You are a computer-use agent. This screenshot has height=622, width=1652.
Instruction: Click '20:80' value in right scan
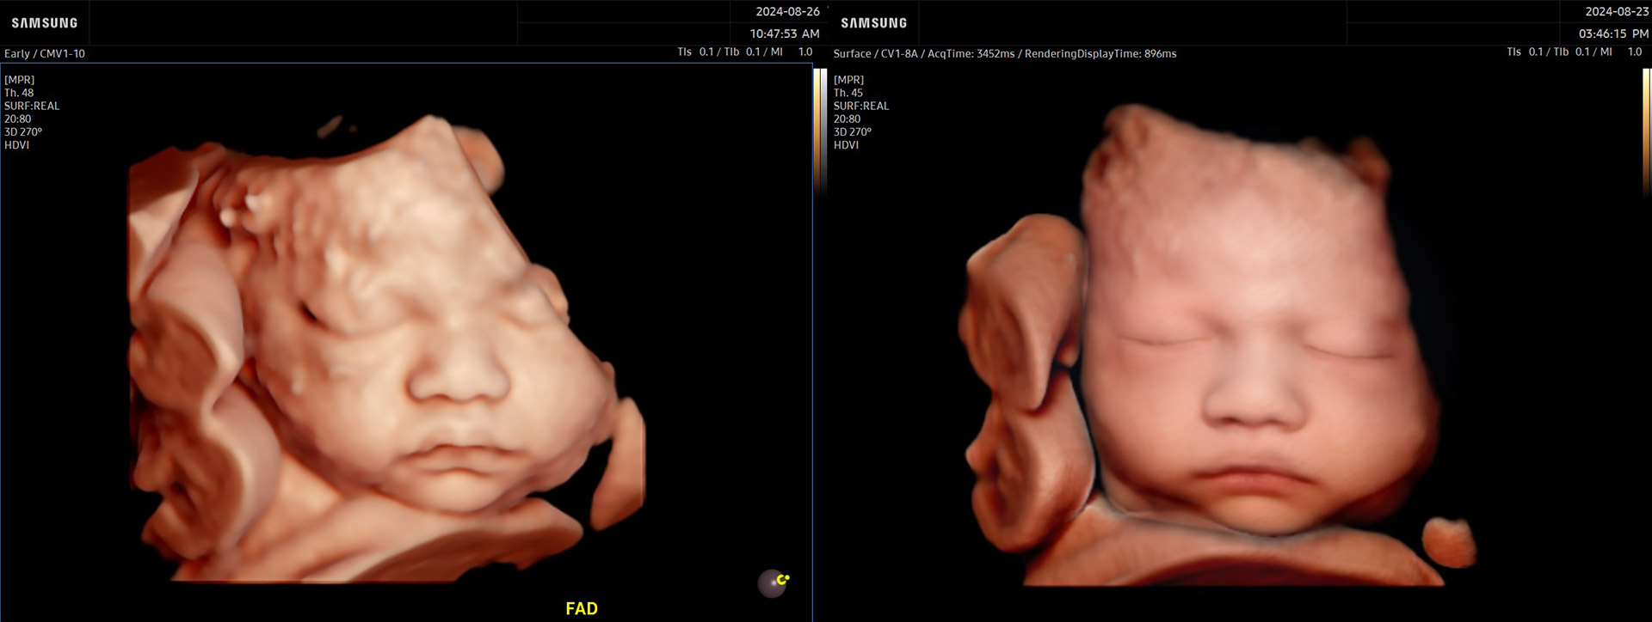coord(847,119)
